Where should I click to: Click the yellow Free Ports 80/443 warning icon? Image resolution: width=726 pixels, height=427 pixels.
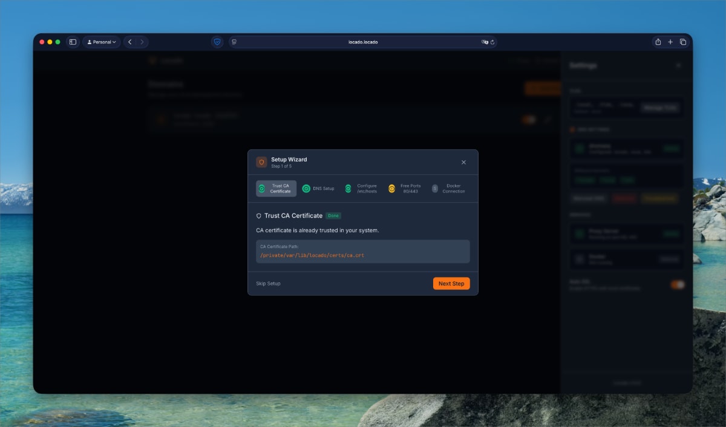(393, 188)
